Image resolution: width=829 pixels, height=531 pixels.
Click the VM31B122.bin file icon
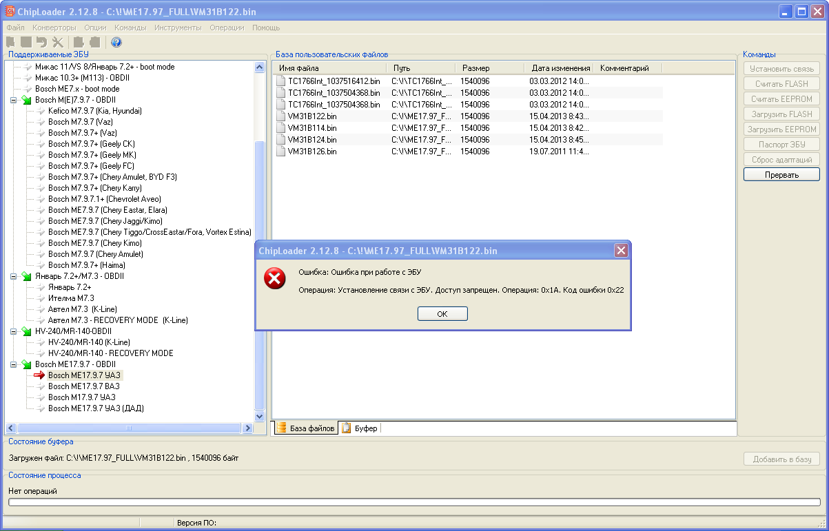point(280,116)
